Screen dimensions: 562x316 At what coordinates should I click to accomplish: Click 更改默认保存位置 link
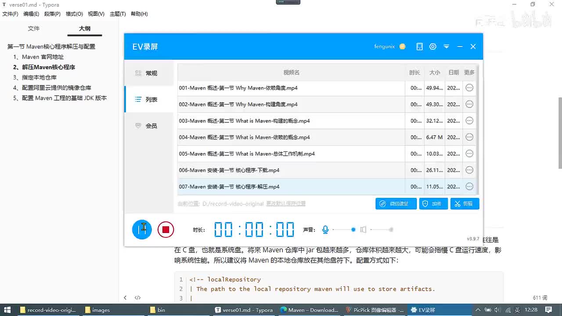pos(286,204)
